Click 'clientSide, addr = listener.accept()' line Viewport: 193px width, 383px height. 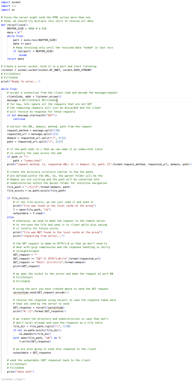pos(34,96)
